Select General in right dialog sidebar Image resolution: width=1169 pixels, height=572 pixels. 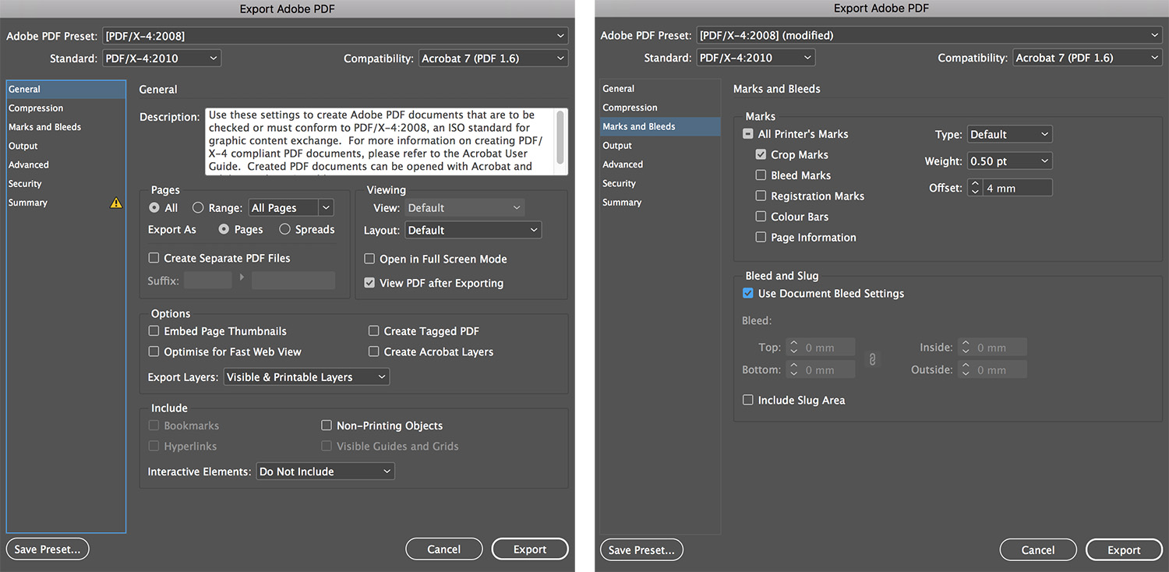660,89
